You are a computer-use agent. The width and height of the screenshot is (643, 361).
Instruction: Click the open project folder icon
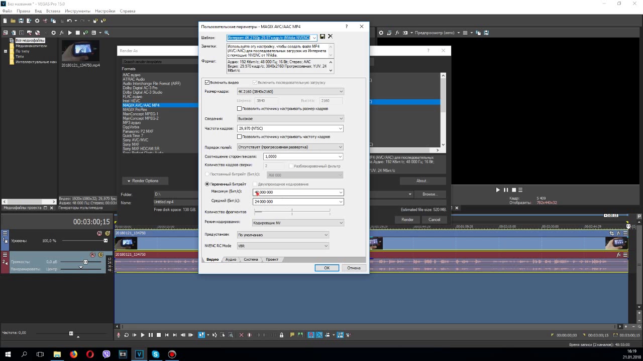click(13, 21)
